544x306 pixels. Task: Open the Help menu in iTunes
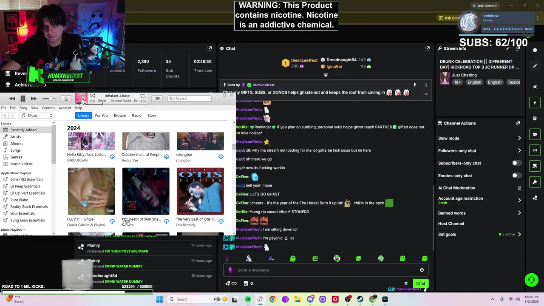point(78,108)
